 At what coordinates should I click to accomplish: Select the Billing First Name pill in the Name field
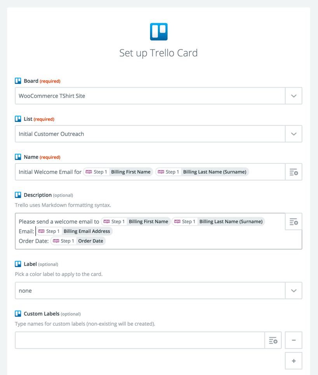pyautogui.click(x=118, y=172)
